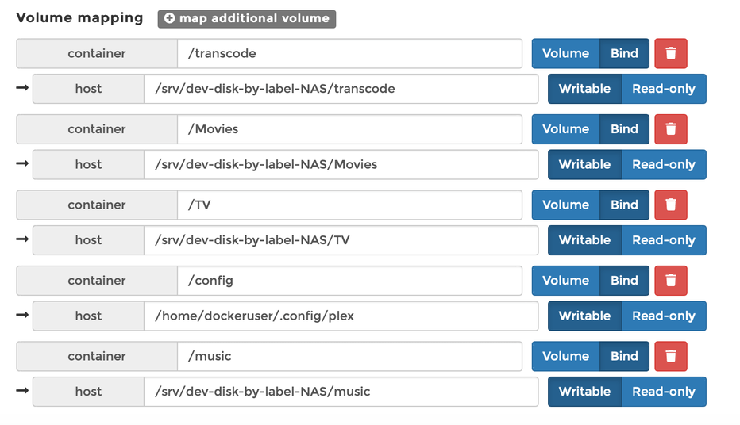The width and height of the screenshot is (740, 425).
Task: Set /transcode mapping type to Volume
Action: pos(565,54)
